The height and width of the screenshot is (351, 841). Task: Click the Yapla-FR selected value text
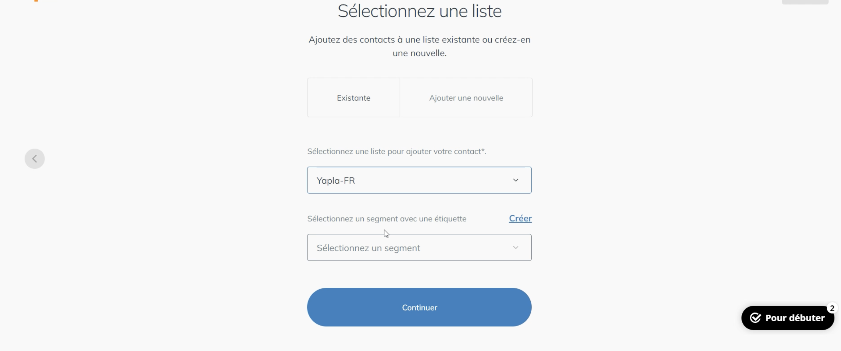point(336,180)
